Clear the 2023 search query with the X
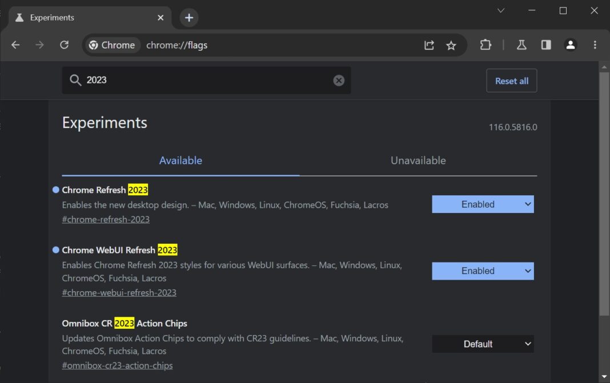 pyautogui.click(x=339, y=80)
